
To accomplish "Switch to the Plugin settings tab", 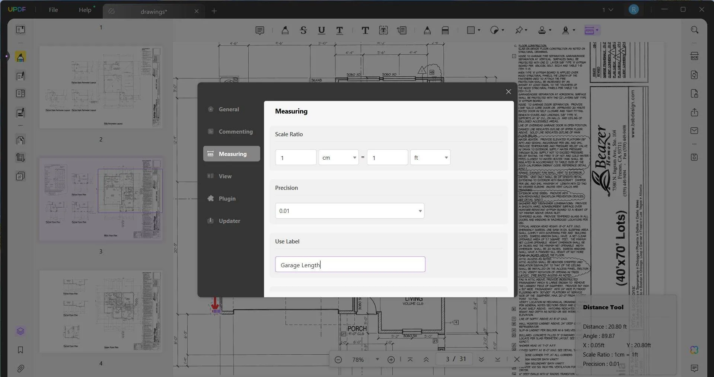I will coord(232,198).
